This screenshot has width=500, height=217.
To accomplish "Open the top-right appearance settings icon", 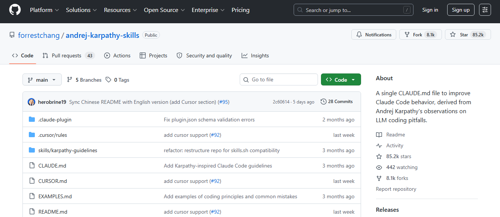I will coord(485,10).
